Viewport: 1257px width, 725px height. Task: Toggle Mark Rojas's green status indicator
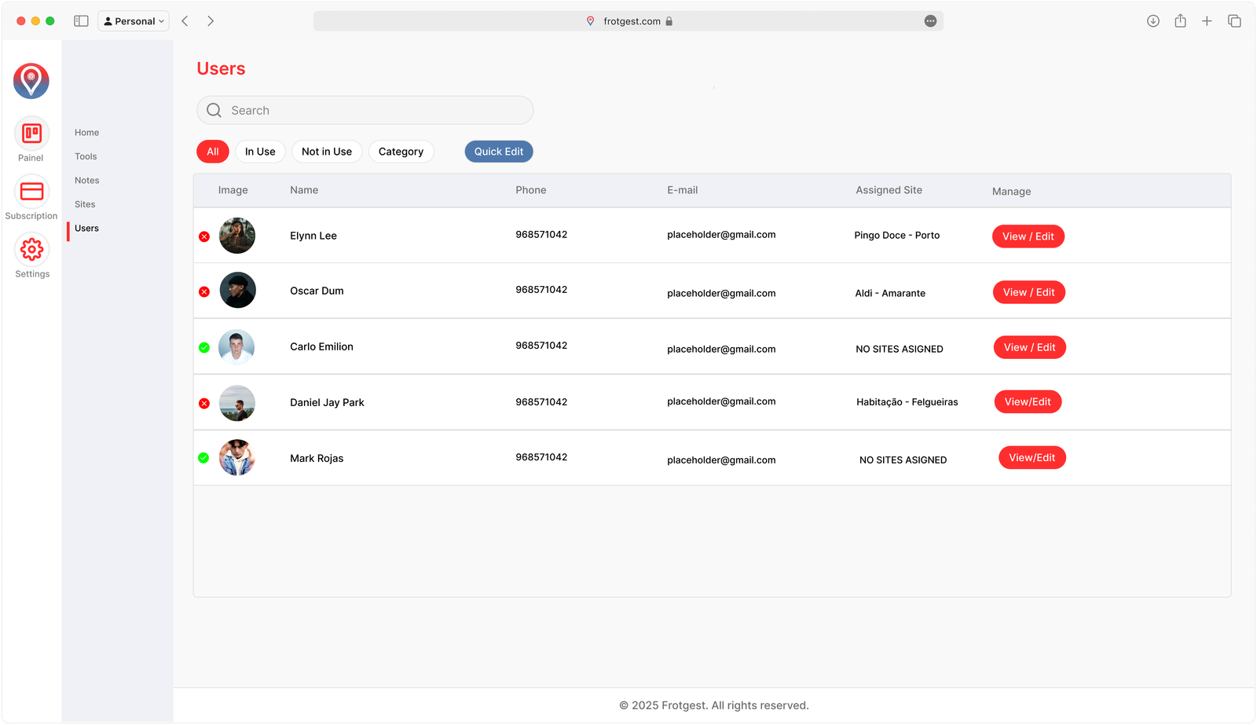pos(203,458)
